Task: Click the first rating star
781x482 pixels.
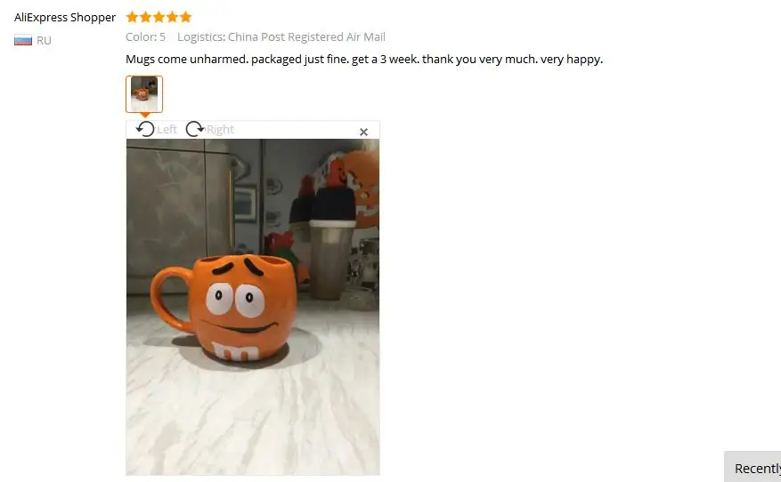Action: [132, 18]
